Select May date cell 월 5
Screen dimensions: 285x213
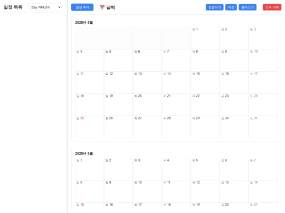[118, 60]
